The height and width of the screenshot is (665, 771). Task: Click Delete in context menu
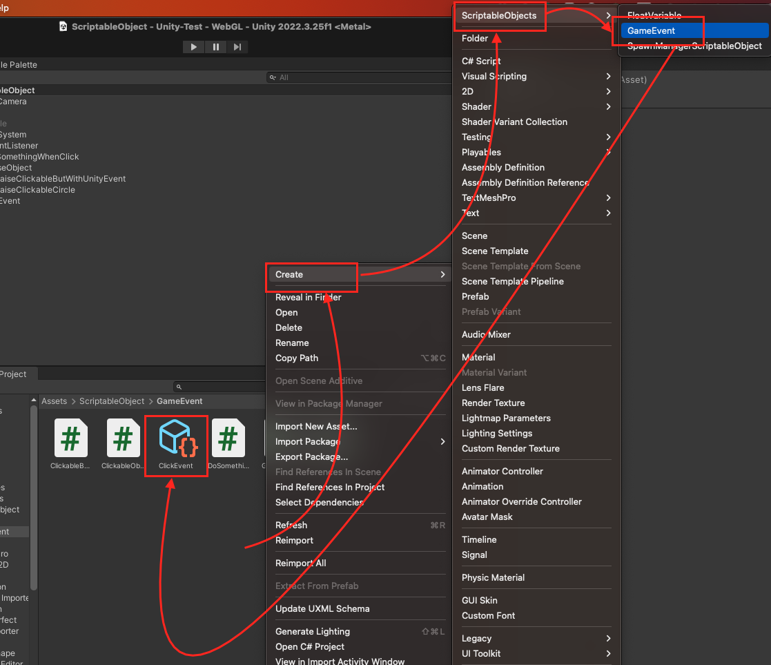360,327
